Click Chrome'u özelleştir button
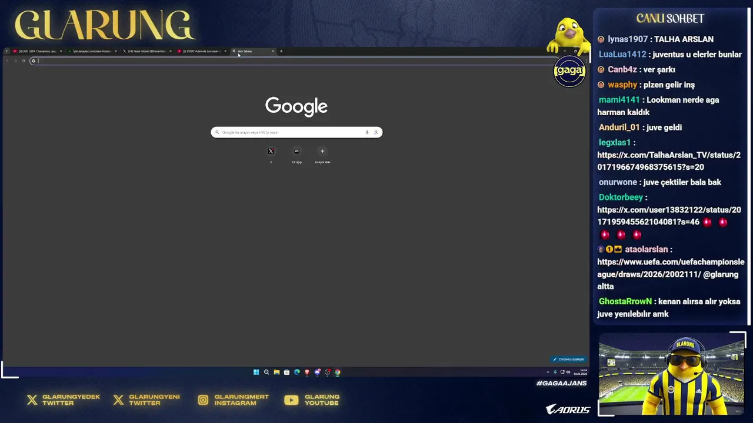 568,359
